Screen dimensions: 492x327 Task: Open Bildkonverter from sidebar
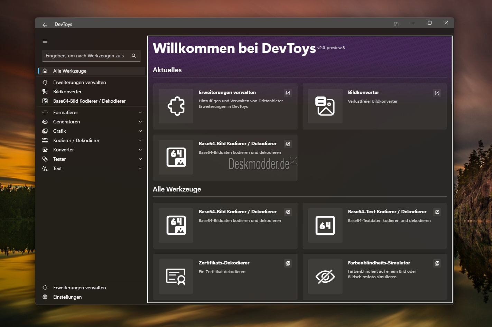coord(91,92)
